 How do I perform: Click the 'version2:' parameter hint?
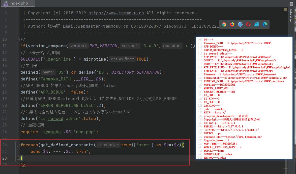(130, 46)
